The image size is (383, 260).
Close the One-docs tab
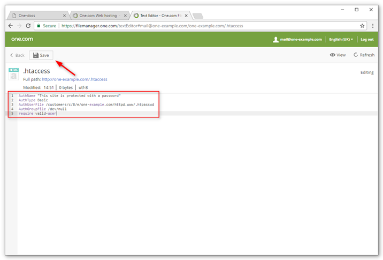[x=65, y=16]
